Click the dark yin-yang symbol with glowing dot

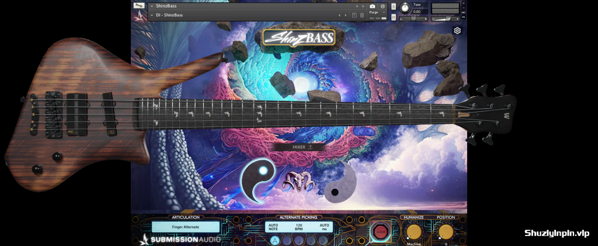tap(258, 180)
